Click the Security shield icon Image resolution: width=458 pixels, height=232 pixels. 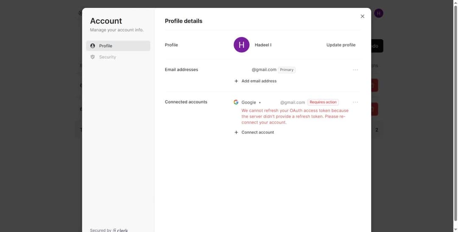coord(93,57)
